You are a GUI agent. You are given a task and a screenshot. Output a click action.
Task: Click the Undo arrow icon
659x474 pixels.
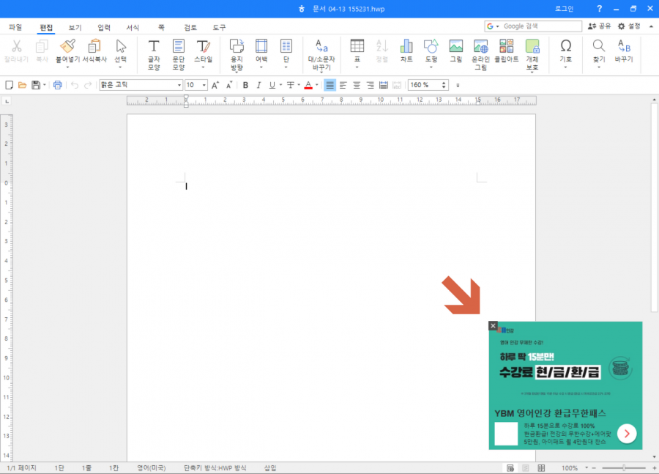coord(75,85)
